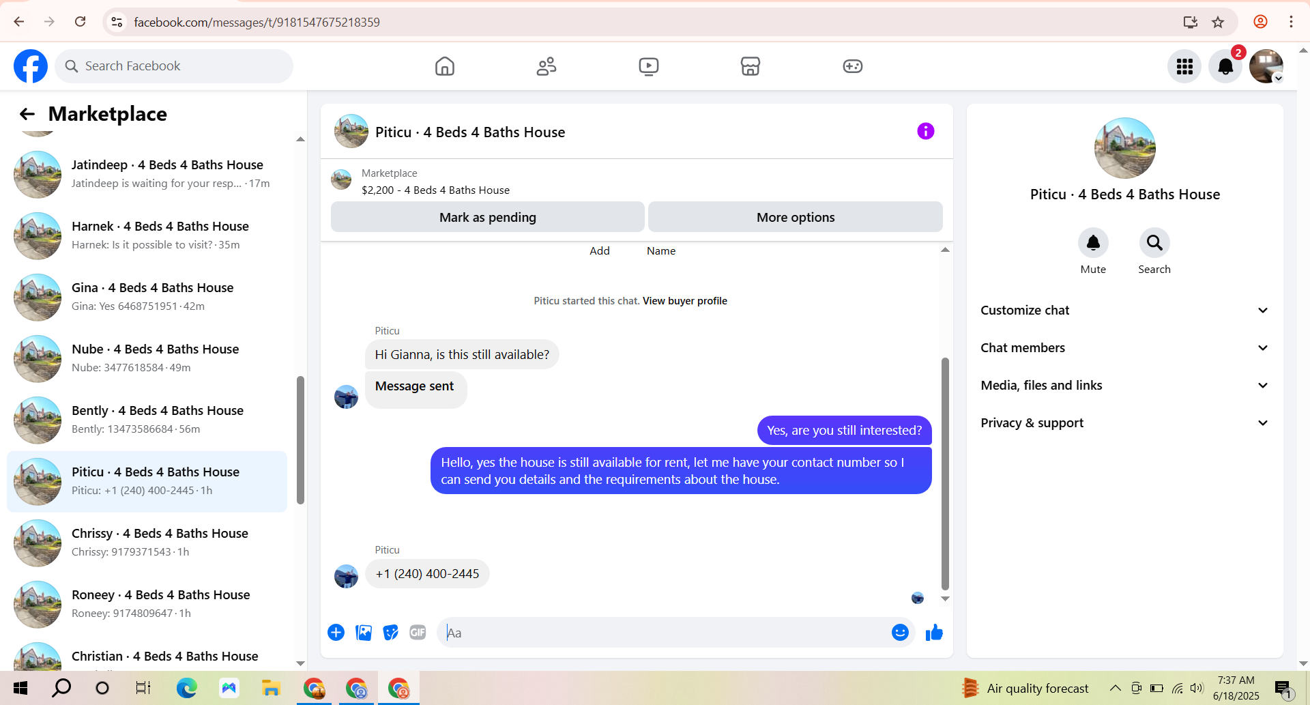This screenshot has width=1310, height=705.
Task: Open Chrissy conversation
Action: click(x=147, y=543)
